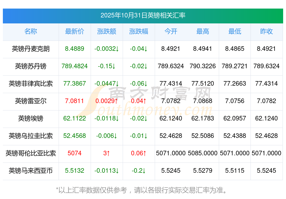Select the 最低 column header

point(235,31)
